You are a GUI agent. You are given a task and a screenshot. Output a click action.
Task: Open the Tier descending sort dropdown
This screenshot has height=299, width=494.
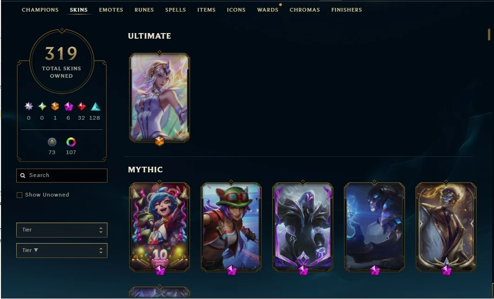click(x=62, y=251)
